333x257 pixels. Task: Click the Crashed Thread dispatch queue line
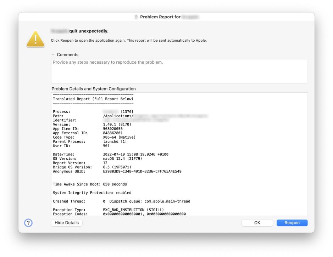[x=146, y=201]
